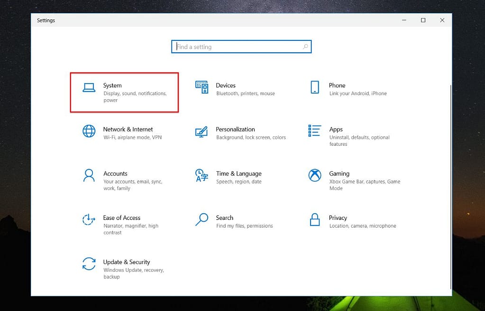The image size is (485, 311).
Task: Open Network & Internet title
Action: [128, 129]
